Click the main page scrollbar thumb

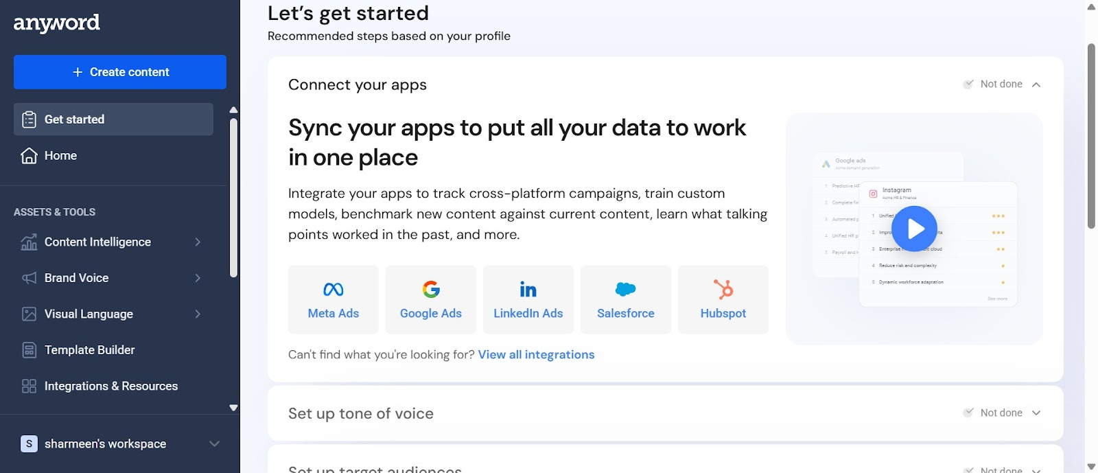[1091, 136]
